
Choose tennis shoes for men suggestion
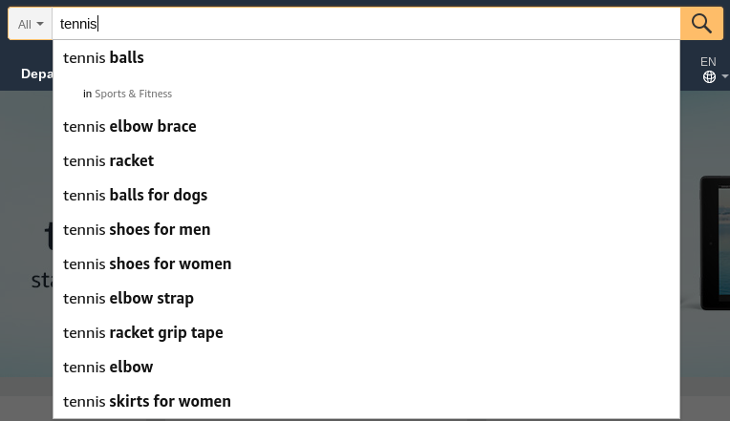366,230
